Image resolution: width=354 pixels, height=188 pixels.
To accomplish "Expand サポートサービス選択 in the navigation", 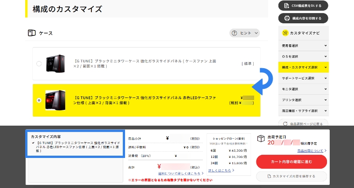I will pyautogui.click(x=304, y=78).
